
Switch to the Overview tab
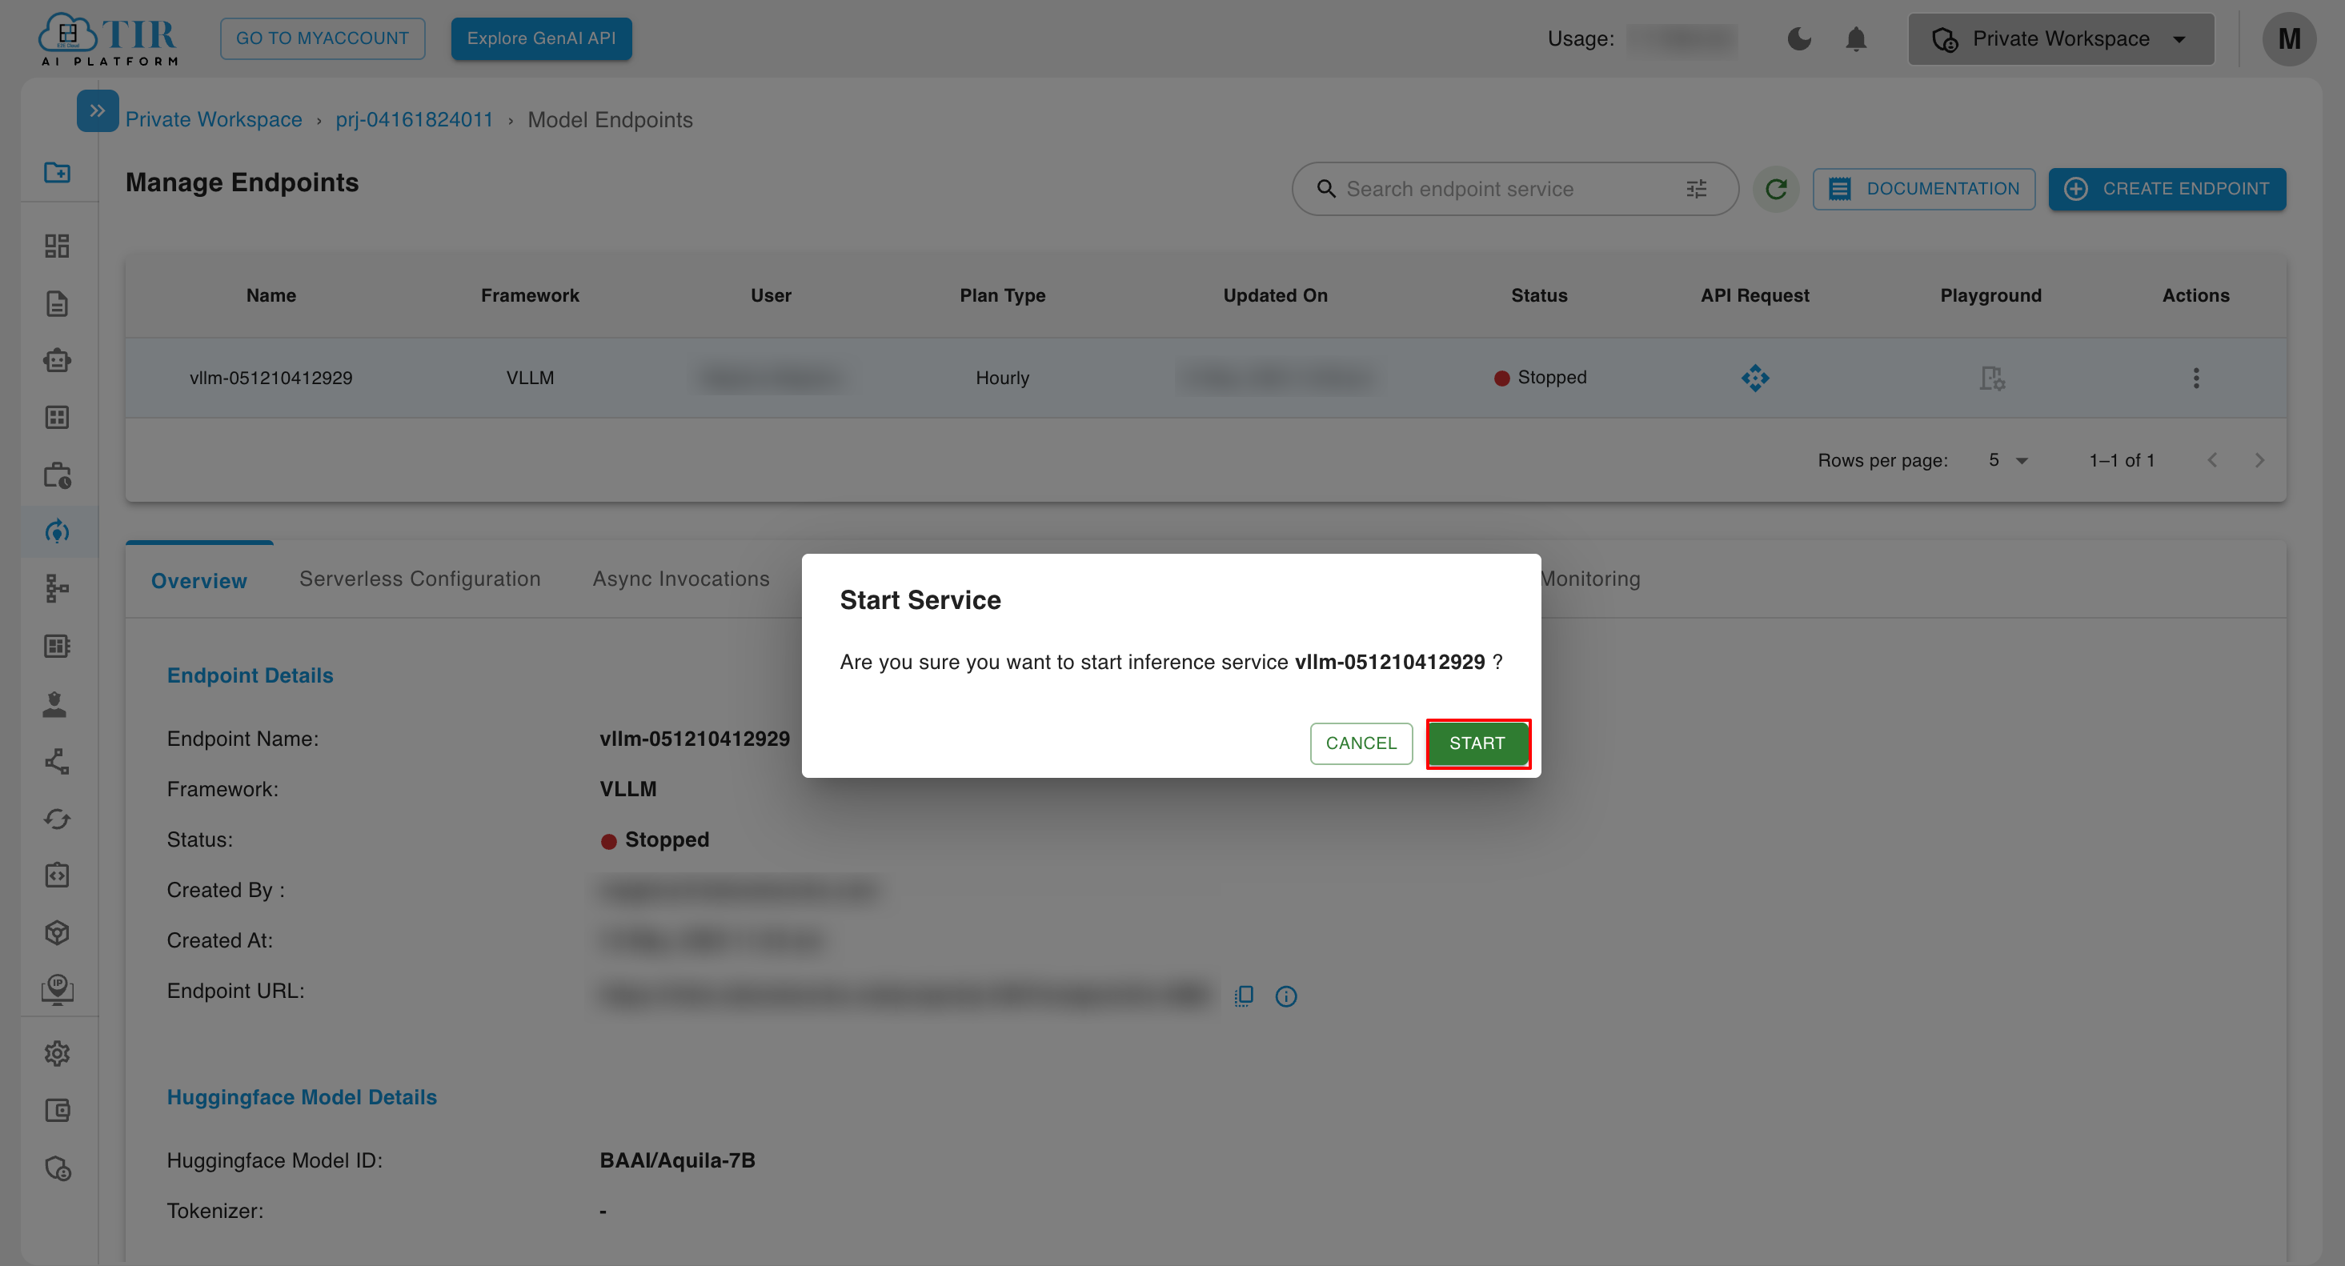(x=198, y=579)
